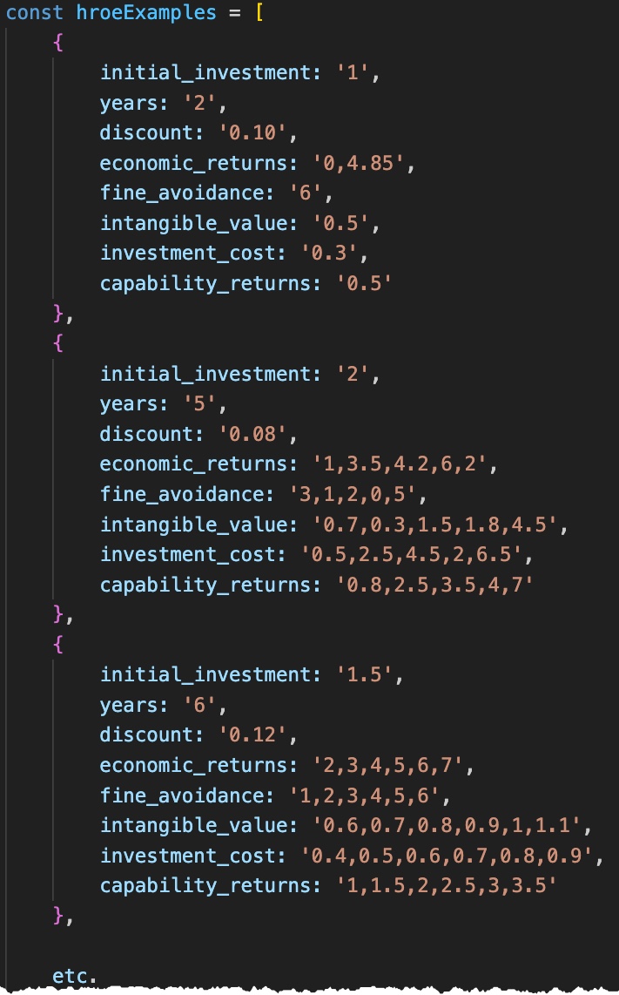
Task: Click the second object's closing curly brace
Action: coord(58,614)
